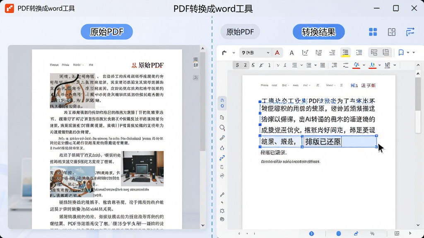Select the highlighted top tool in the editor sidebar
The height and width of the screenshot is (238, 424).
pos(222,103)
